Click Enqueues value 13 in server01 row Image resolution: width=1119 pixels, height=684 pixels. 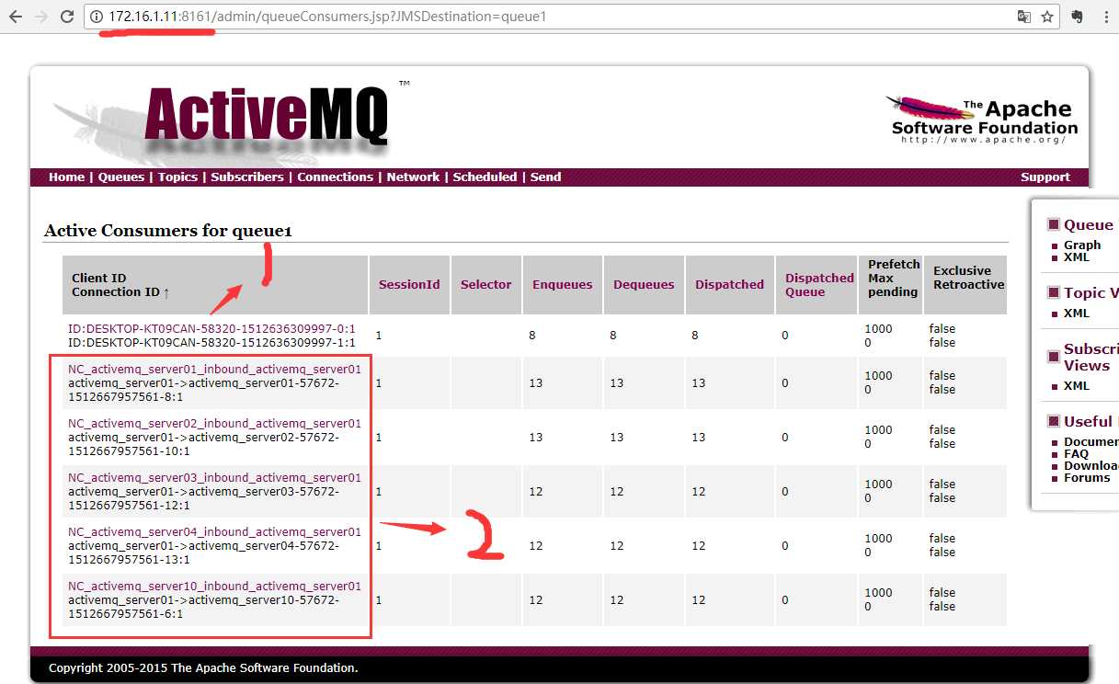(536, 382)
